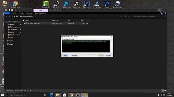The image size is (174, 97).
Task: Open Explorer help icon
Action: (x=165, y=13)
